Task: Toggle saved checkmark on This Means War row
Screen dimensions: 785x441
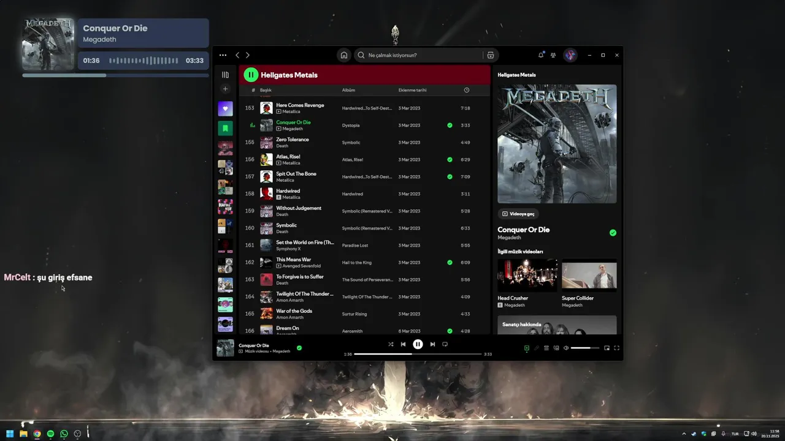Action: click(x=450, y=262)
